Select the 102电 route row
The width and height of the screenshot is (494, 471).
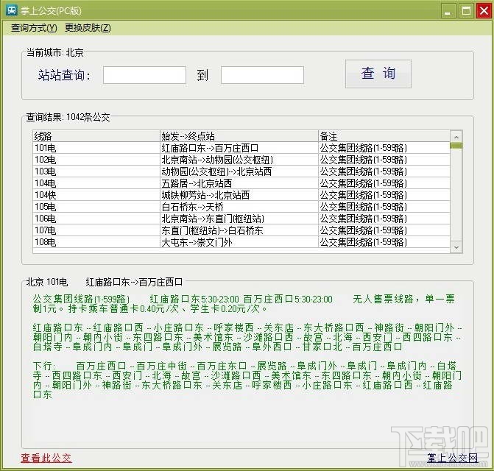241,160
